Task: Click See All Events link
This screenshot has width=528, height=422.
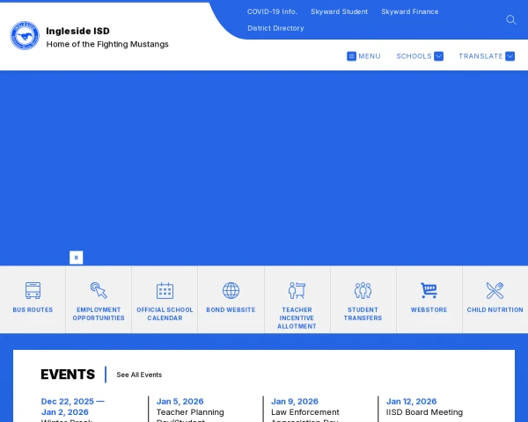Action: tap(139, 375)
